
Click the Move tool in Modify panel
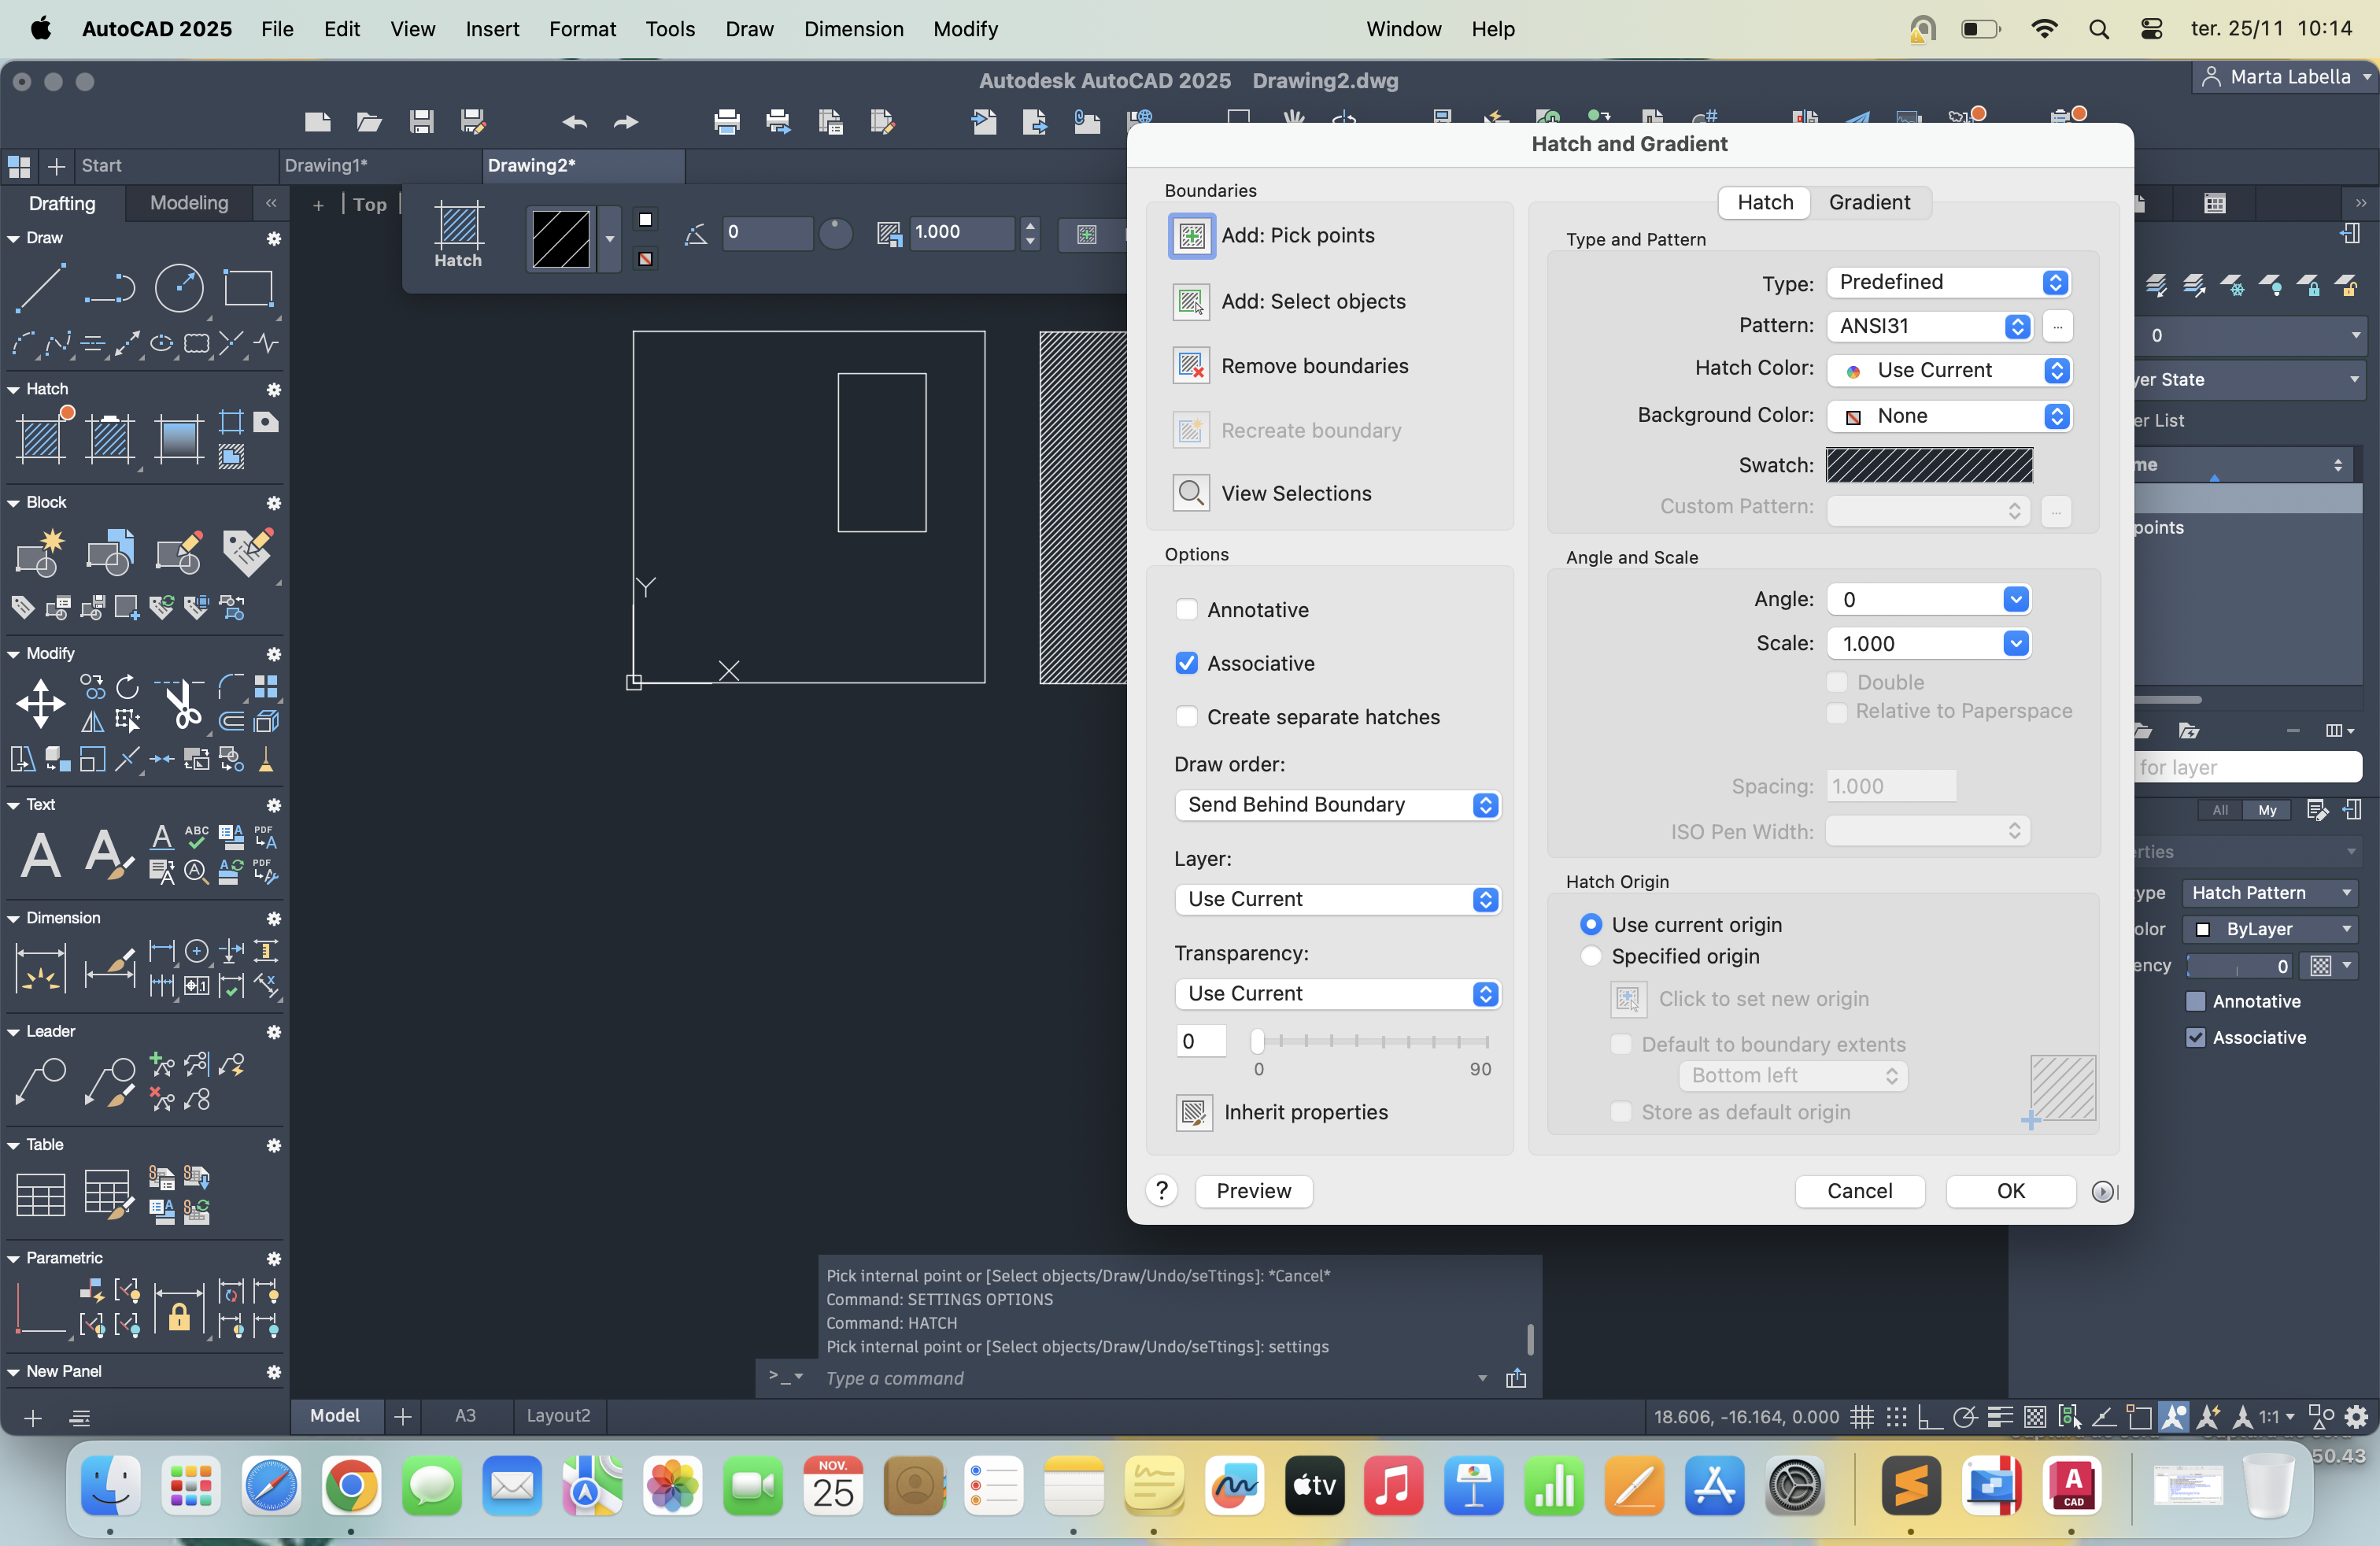40,703
